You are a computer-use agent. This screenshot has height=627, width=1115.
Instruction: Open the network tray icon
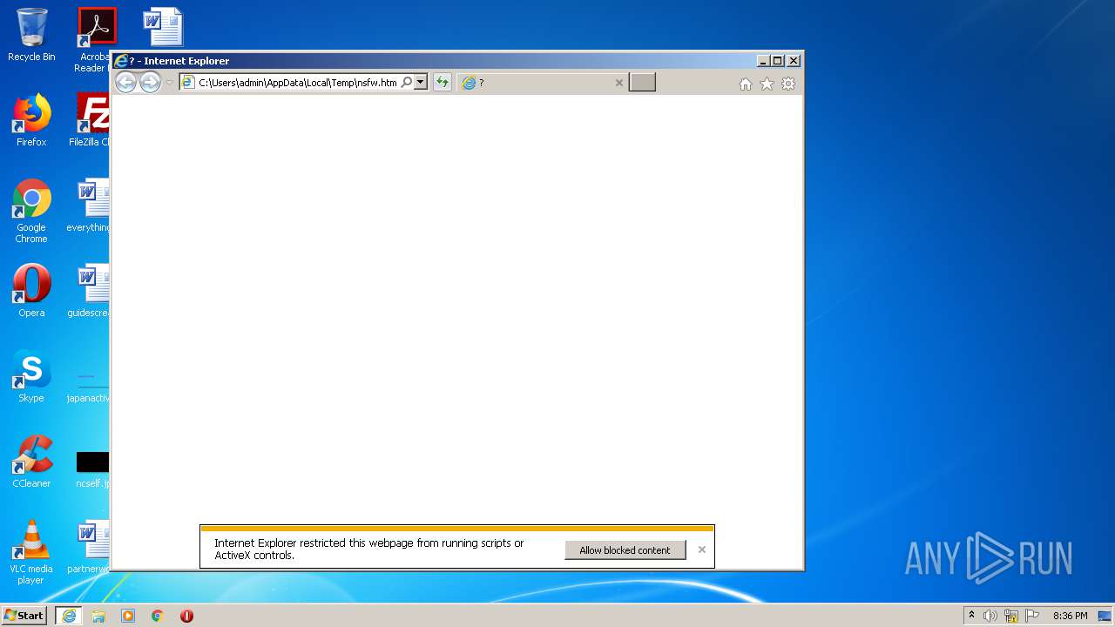[x=1011, y=616]
